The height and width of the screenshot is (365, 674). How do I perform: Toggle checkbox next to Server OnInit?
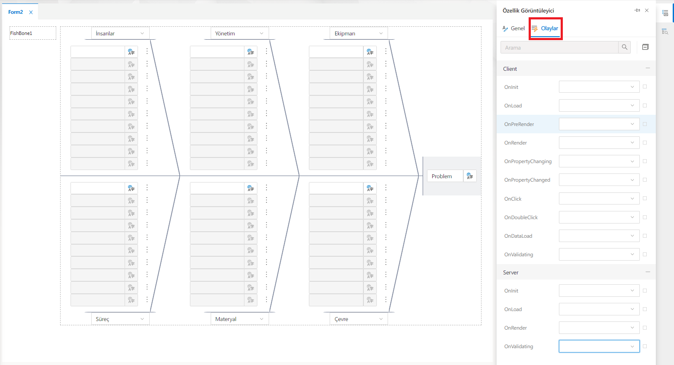(645, 290)
